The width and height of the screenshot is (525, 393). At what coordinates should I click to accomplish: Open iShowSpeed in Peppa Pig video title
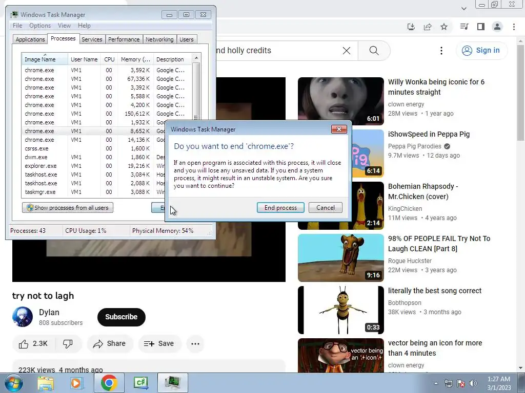click(429, 135)
